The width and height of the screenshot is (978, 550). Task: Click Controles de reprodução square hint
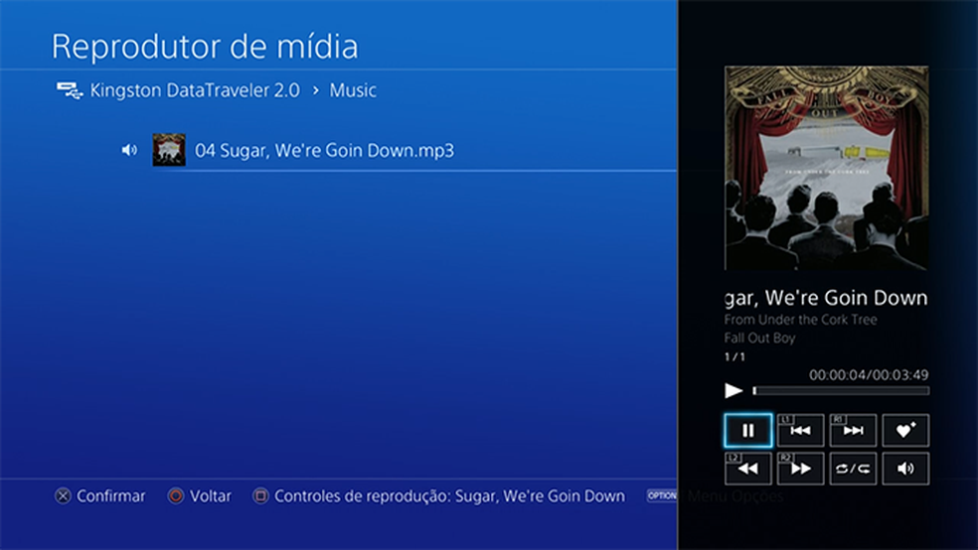(438, 496)
